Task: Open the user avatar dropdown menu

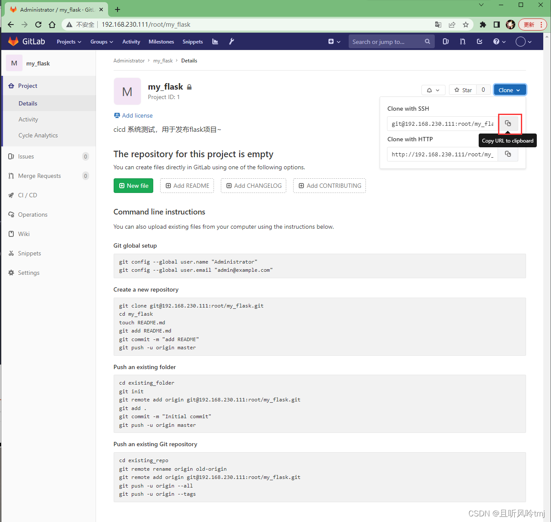Action: [x=523, y=42]
